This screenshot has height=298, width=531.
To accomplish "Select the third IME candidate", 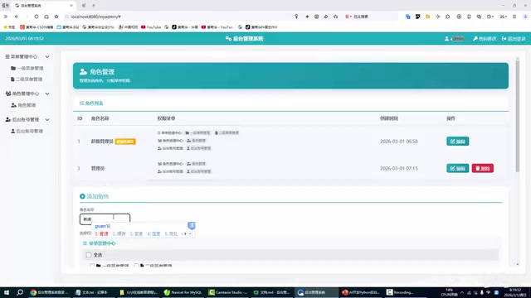I will click(136, 233).
